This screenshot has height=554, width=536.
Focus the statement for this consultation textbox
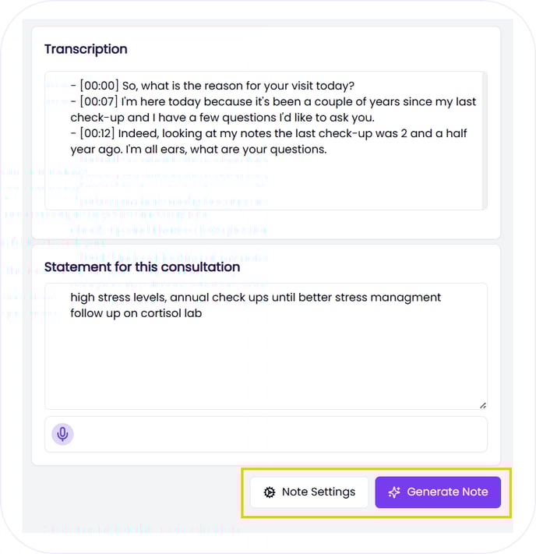point(266,358)
